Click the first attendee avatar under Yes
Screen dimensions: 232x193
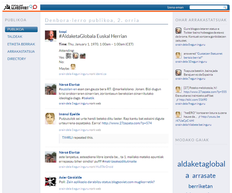68,56
